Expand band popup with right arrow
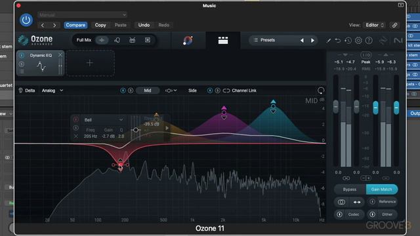Screen dimensions: 420x236 (x=167, y=128)
